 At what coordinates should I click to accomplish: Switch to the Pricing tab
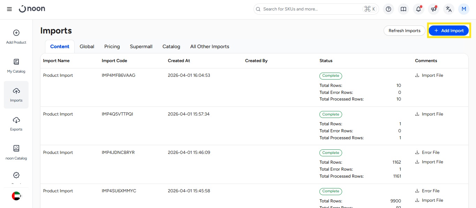(x=112, y=46)
